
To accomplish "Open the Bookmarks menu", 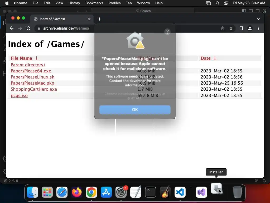I will pyautogui.click(x=94, y=3).
